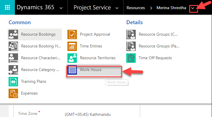Collapse the Merina Shrestha record dropdown chevron
The image size is (212, 117).
tap(193, 8)
